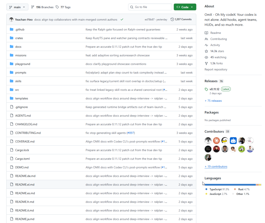
Task: Open the 77 Tags list
Action: point(63,7)
